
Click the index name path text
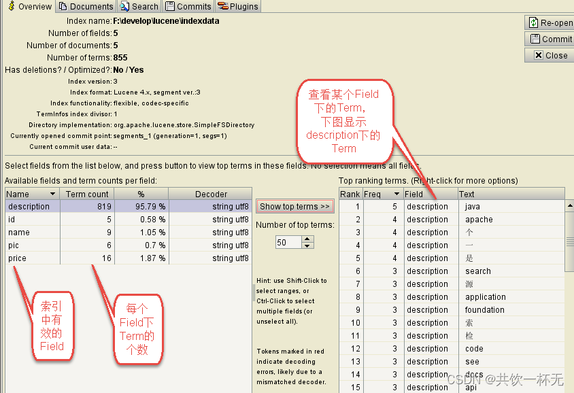coord(166,21)
